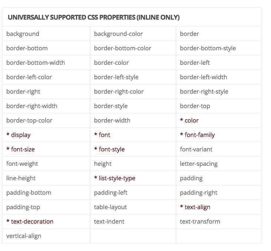This screenshot has width=271, height=251.
Task: Select the 'border-left-width' cell
Action: [x=218, y=77]
